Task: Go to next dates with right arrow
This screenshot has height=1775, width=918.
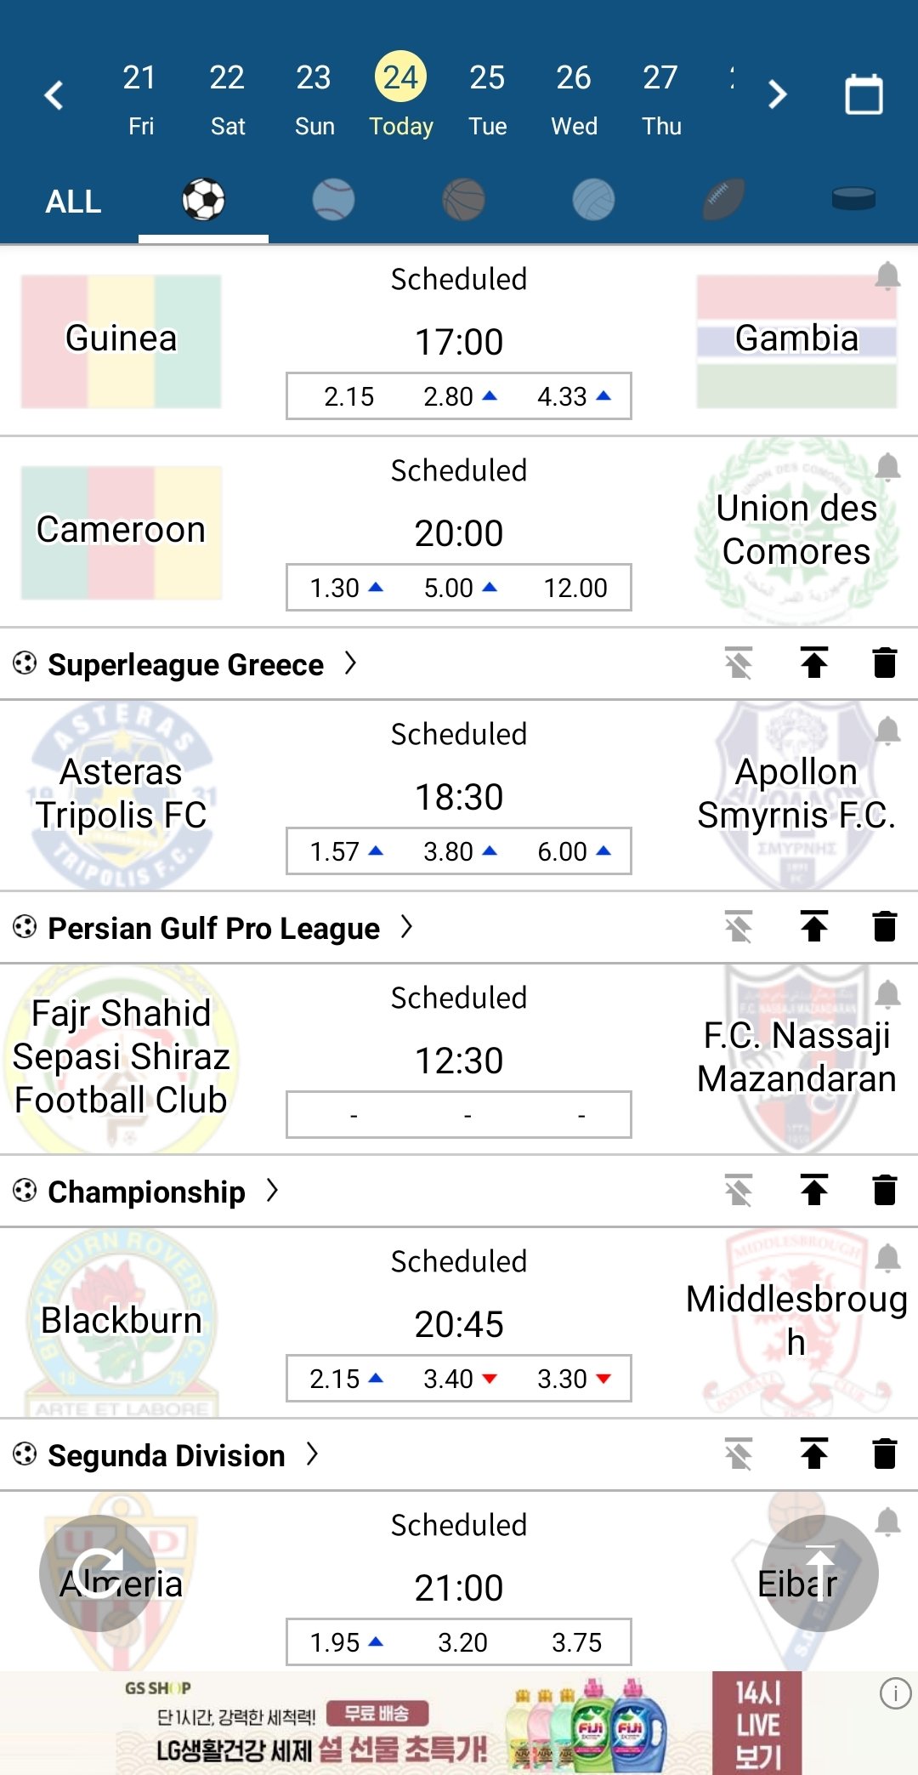Action: click(x=777, y=94)
